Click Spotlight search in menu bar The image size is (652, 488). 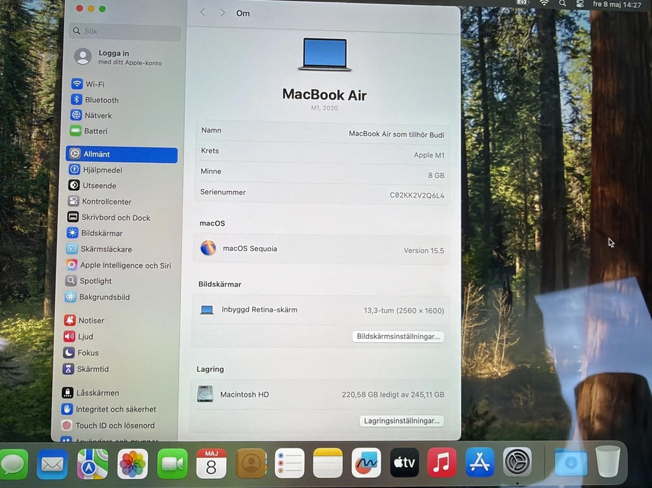point(562,3)
